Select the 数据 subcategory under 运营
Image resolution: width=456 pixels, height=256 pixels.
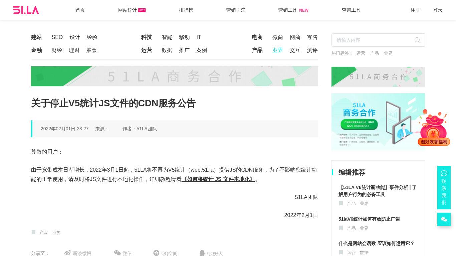pyautogui.click(x=167, y=50)
